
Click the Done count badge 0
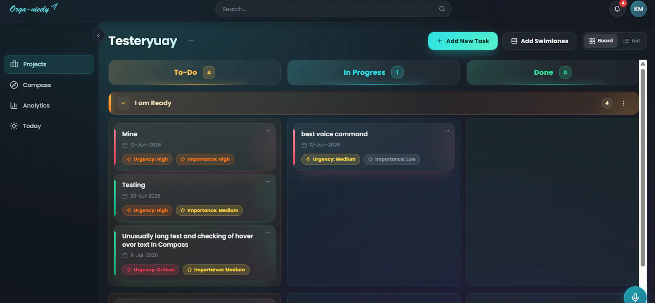pyautogui.click(x=565, y=72)
